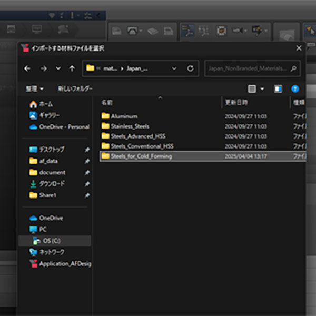Collapse the panel with the left chevron
The height and width of the screenshot is (316, 316).
coord(98,15)
